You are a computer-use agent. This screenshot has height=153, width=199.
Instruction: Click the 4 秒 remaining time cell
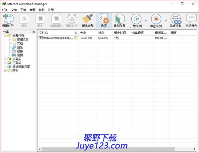116,38
